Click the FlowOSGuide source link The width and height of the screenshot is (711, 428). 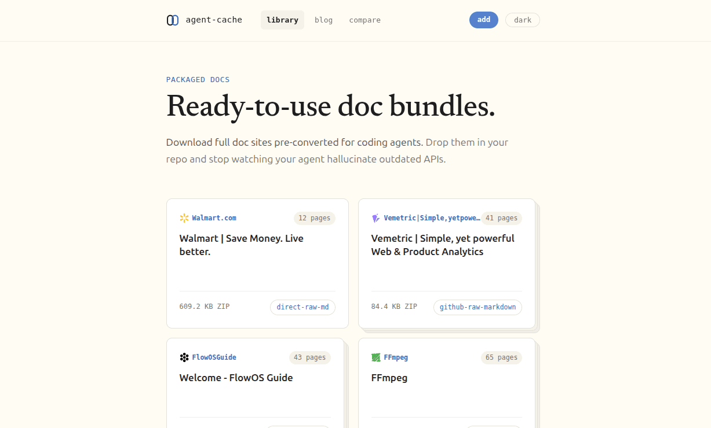coord(214,357)
